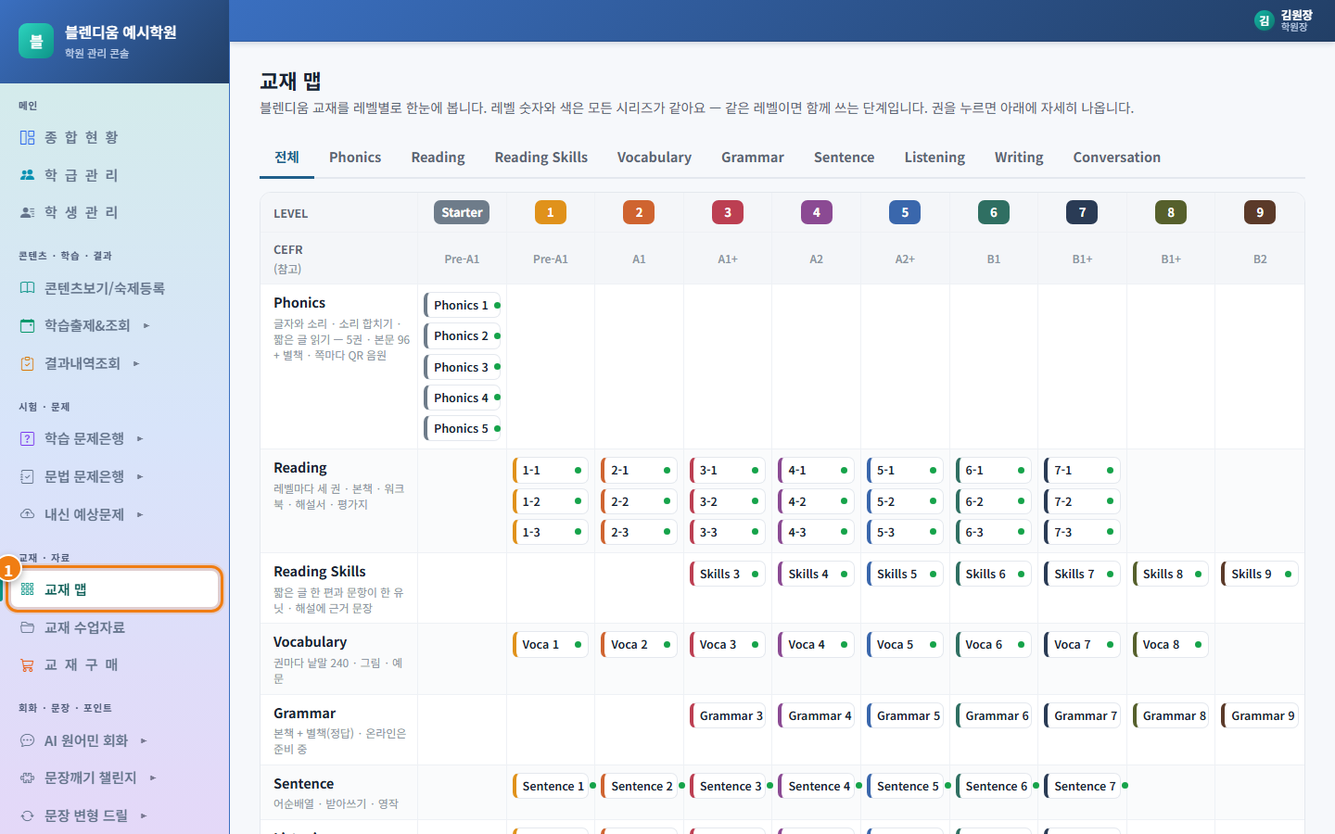Click the 블렌디움 logo icon
Viewport: 1335px width, 834px height.
point(36,41)
